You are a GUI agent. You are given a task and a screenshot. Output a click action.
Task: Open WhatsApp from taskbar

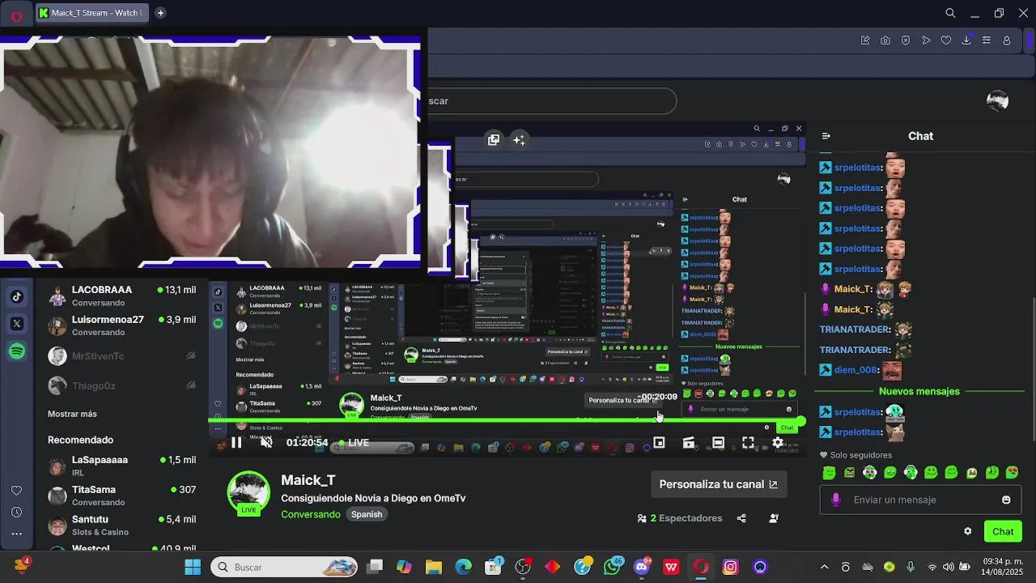[x=612, y=567]
